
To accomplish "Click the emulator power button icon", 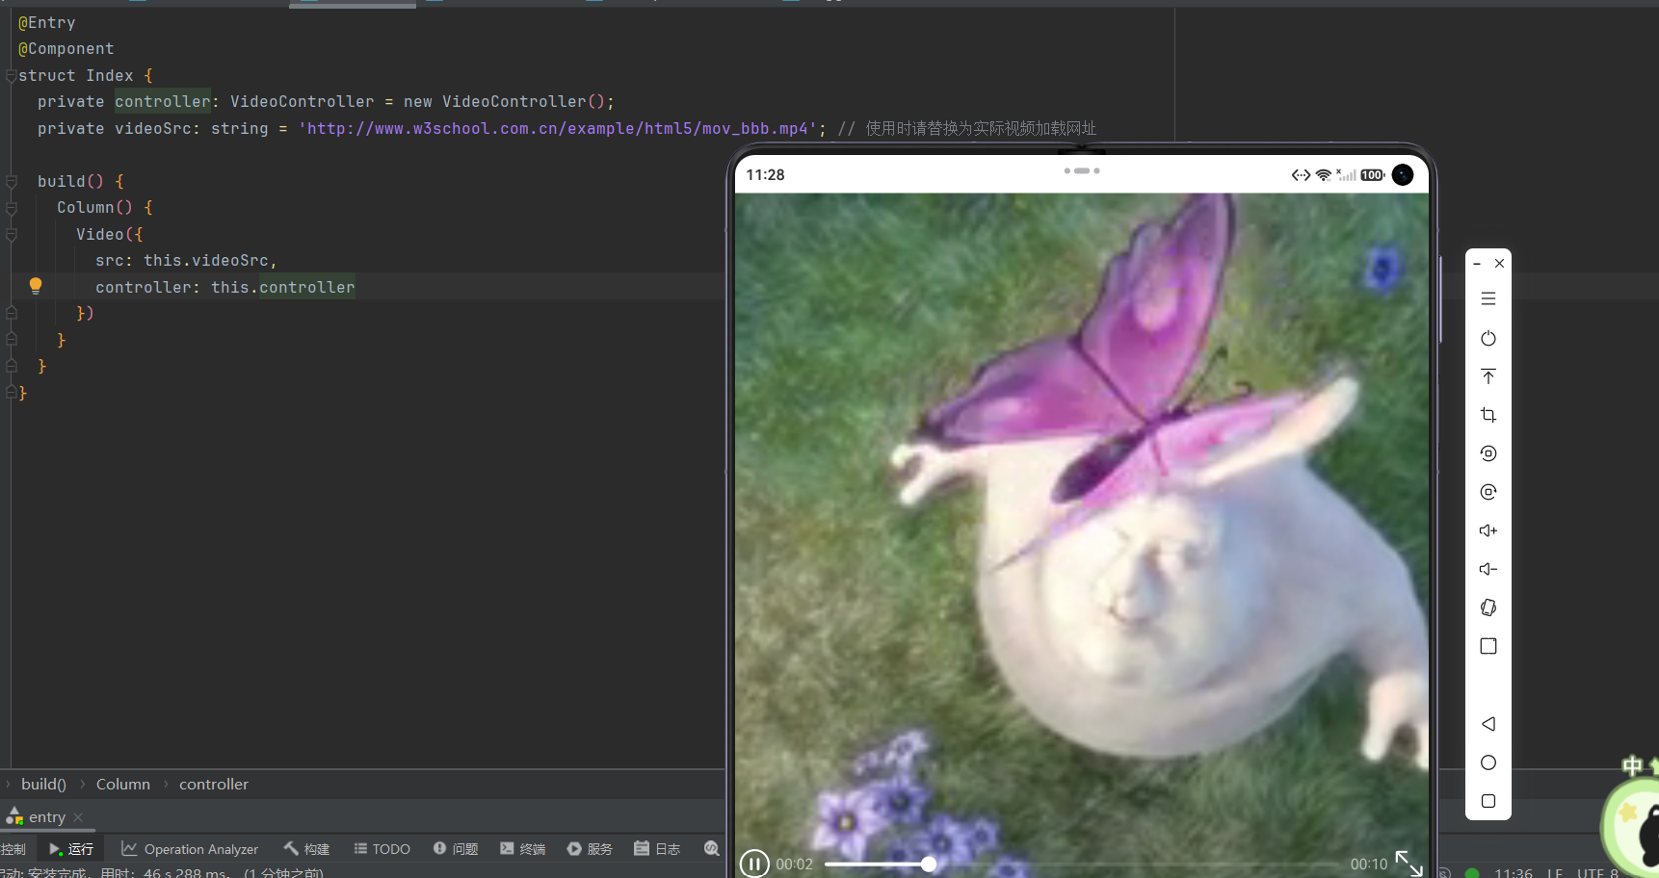I will point(1488,338).
